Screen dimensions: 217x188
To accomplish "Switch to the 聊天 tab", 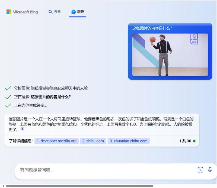I will pyautogui.click(x=78, y=12).
